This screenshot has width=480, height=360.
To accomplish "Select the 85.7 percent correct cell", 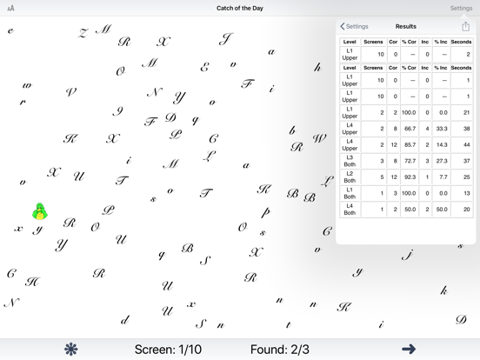I will 409,145.
